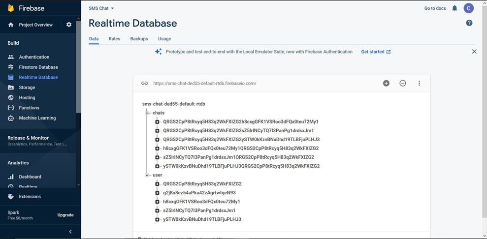Expand user g2jKx8ez54aPka42zAgrtwfqeN93
This screenshot has width=487, height=239.
coord(158,193)
